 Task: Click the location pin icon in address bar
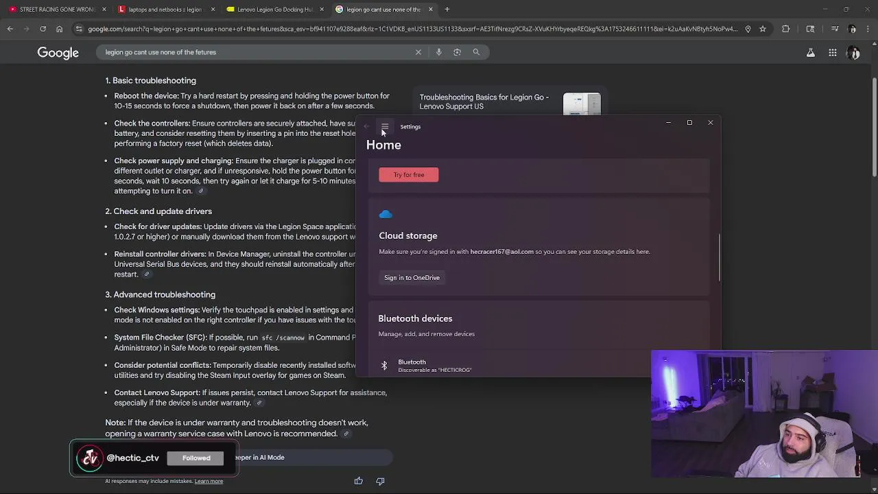[x=748, y=29]
